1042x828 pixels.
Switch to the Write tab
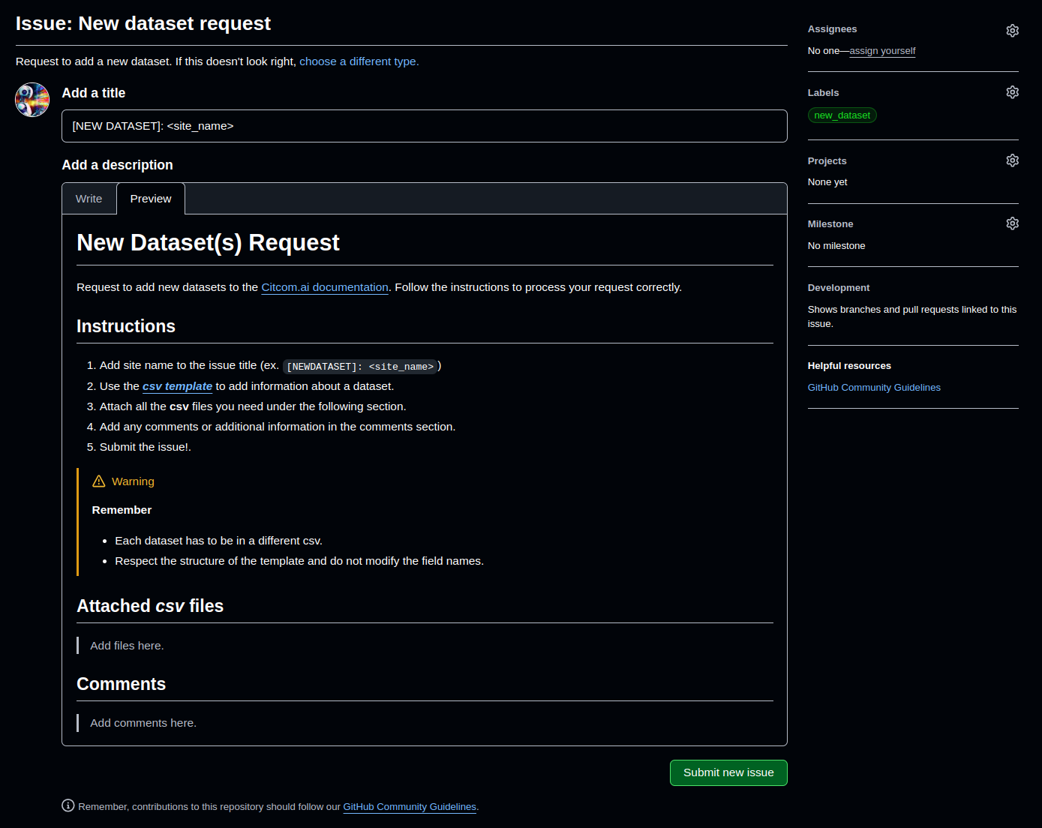click(x=89, y=199)
